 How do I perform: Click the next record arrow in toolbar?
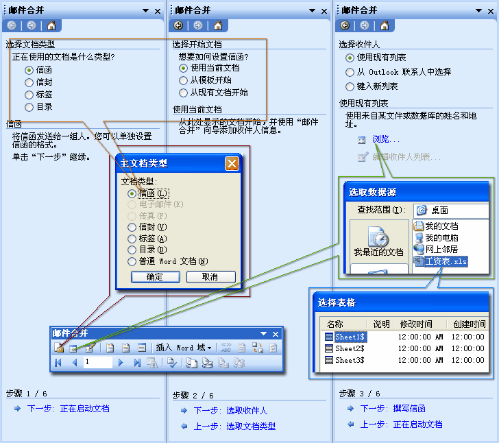(x=121, y=363)
